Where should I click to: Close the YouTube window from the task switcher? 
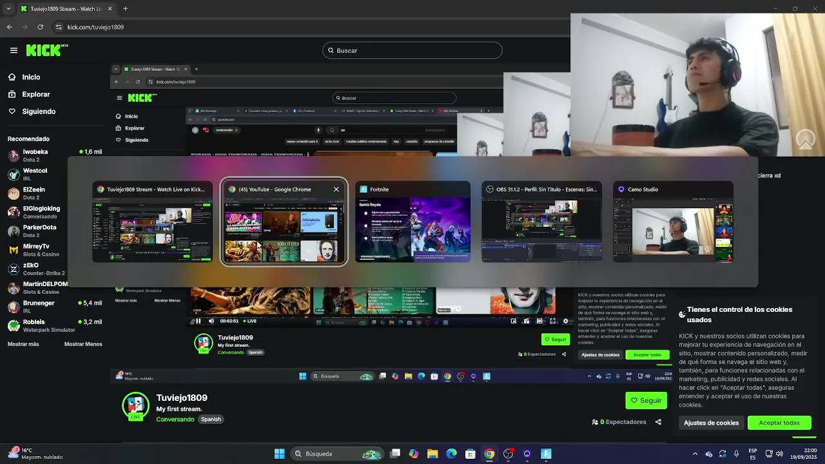pos(336,189)
